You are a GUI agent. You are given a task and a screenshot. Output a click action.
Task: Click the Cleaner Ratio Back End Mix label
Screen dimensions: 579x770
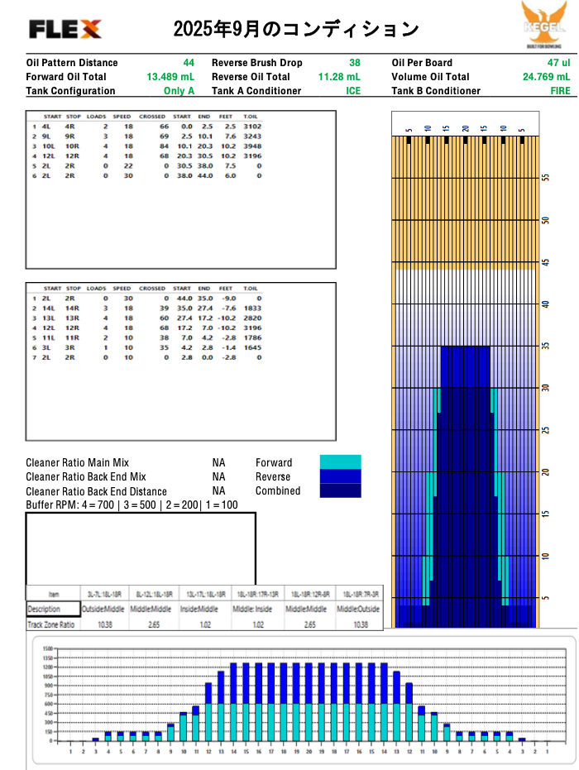click(x=86, y=477)
